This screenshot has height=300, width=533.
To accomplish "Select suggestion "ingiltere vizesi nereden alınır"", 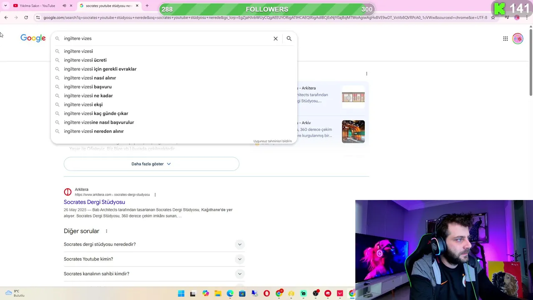I will tap(174, 131).
